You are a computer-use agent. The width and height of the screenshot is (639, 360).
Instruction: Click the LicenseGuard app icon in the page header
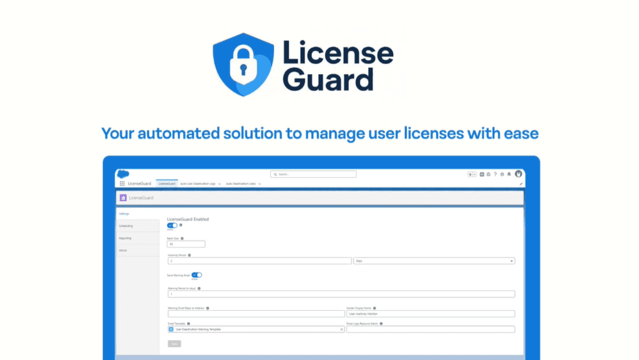[122, 197]
